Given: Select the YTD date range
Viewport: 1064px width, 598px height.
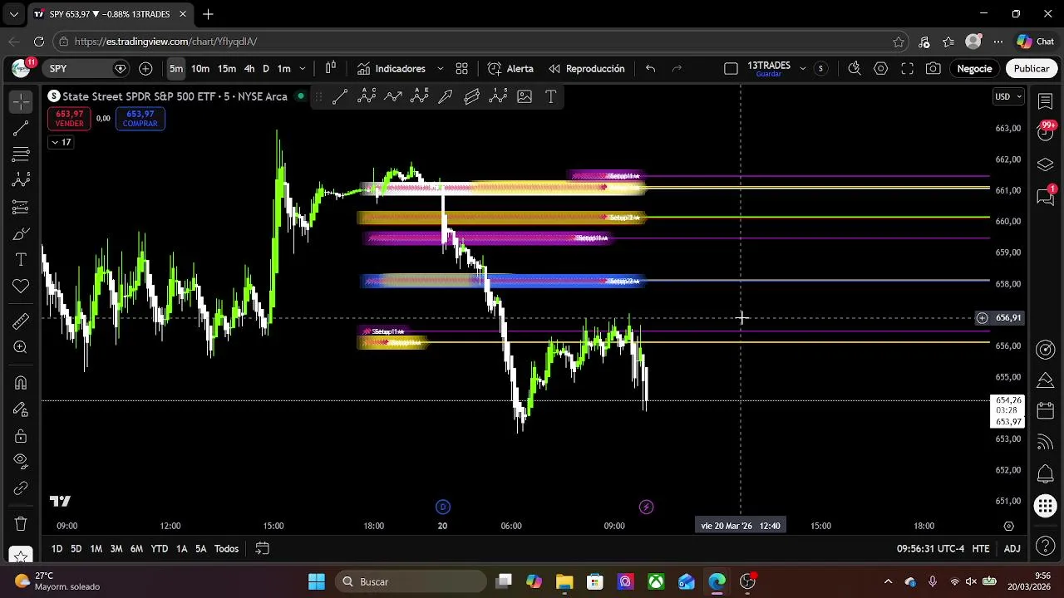Looking at the screenshot, I should [159, 549].
